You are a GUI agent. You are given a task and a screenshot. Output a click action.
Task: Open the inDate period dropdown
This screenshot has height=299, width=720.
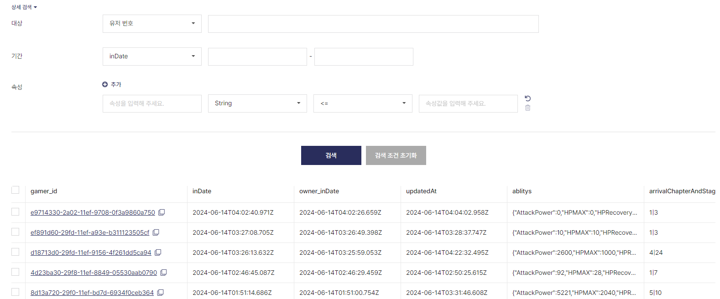152,57
